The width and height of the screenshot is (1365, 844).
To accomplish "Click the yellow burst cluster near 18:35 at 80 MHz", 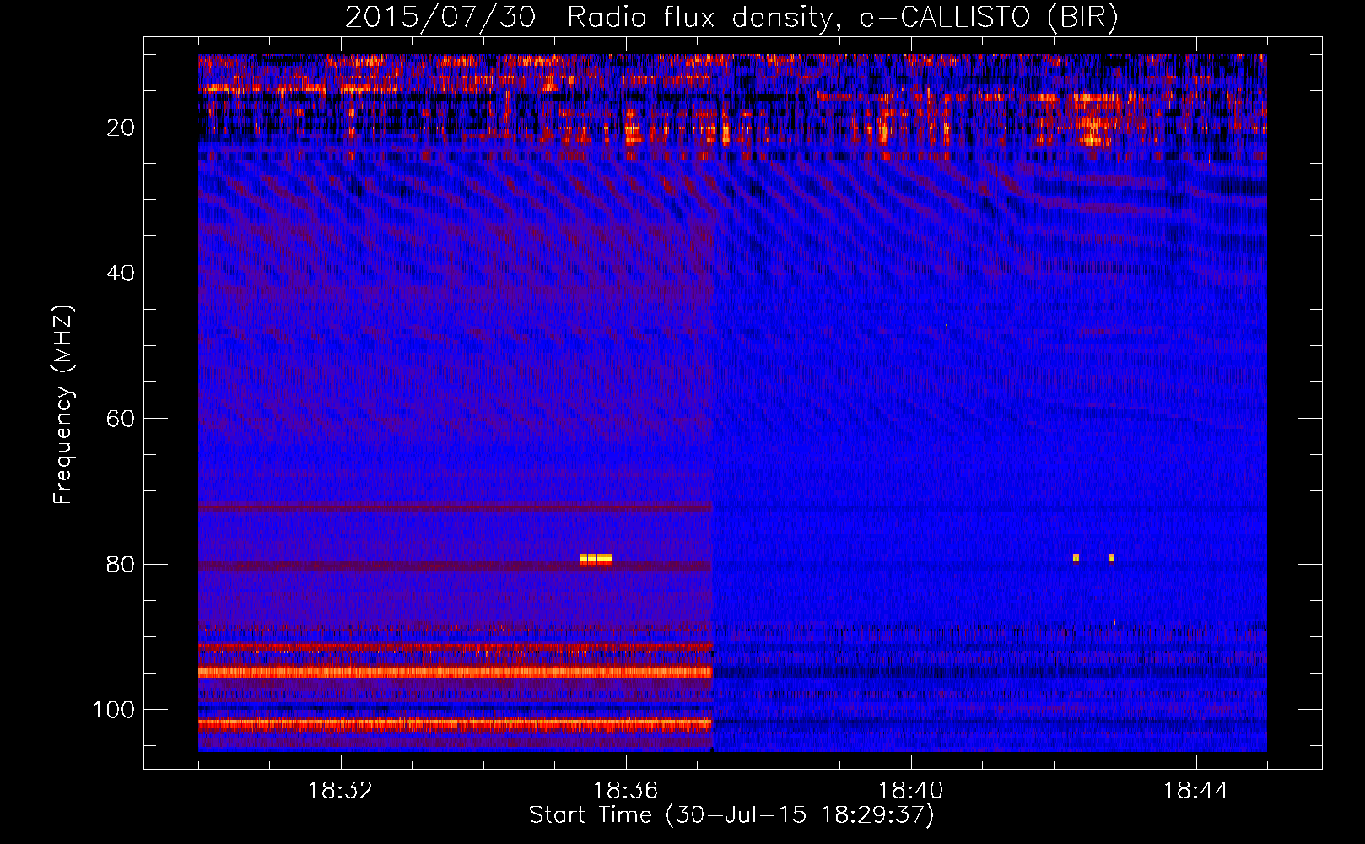I will (596, 558).
